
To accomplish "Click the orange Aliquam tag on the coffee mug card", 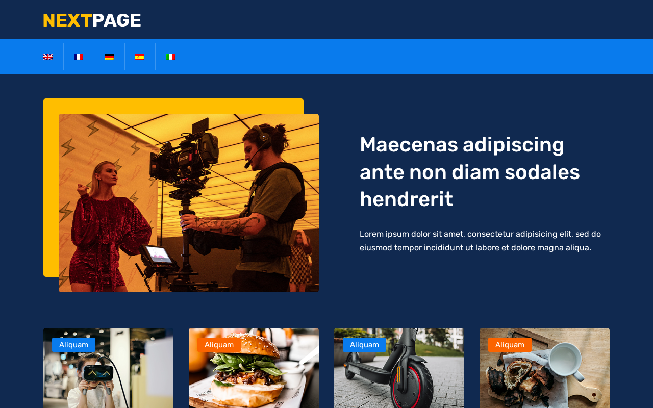I will tap(510, 345).
